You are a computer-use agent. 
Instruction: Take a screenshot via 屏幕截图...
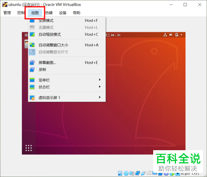(67, 63)
